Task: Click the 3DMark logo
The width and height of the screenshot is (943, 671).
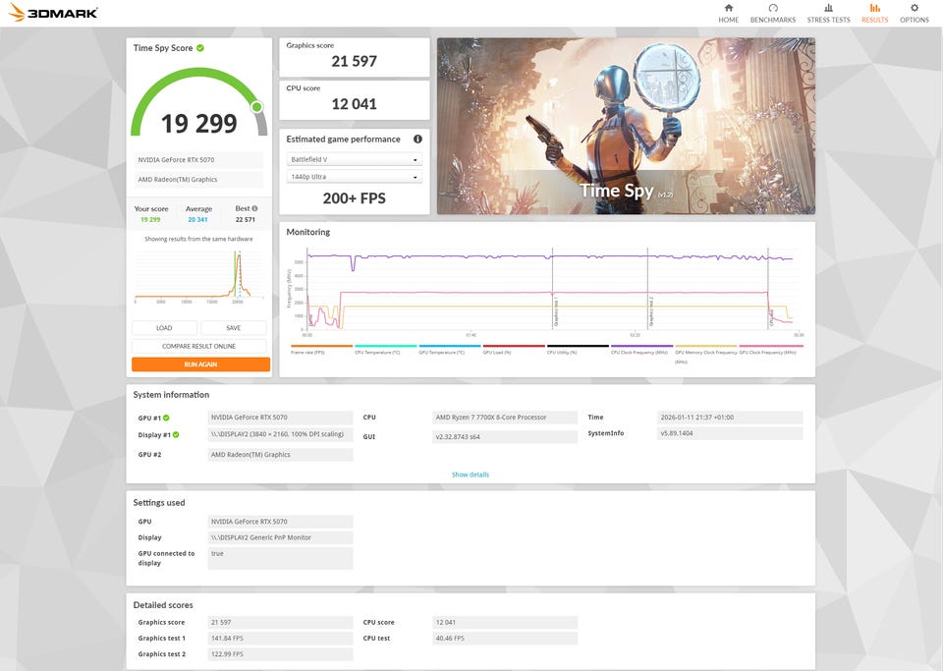Action: 53,12
